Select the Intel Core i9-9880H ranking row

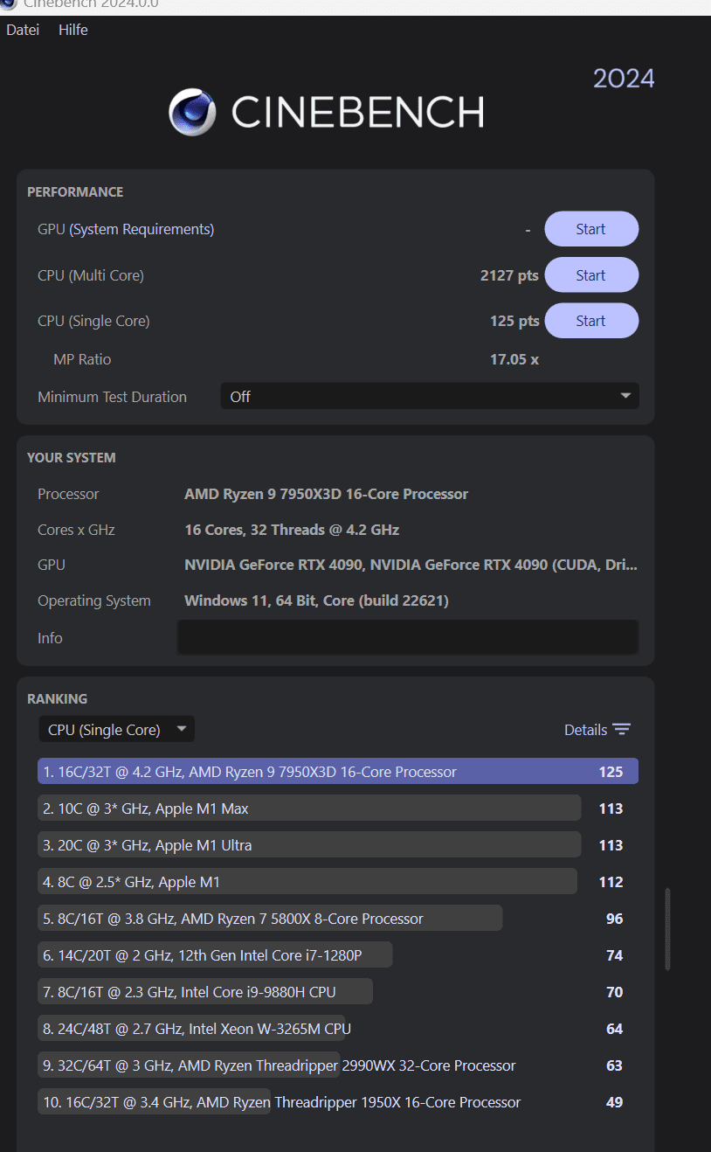(338, 992)
